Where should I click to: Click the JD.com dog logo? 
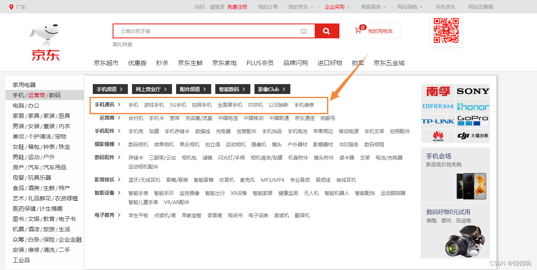point(45,42)
